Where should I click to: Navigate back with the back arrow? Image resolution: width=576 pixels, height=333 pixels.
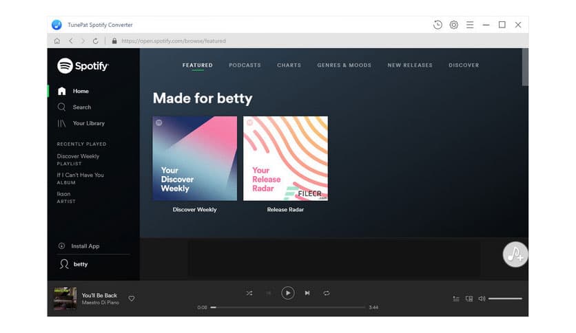click(x=70, y=41)
